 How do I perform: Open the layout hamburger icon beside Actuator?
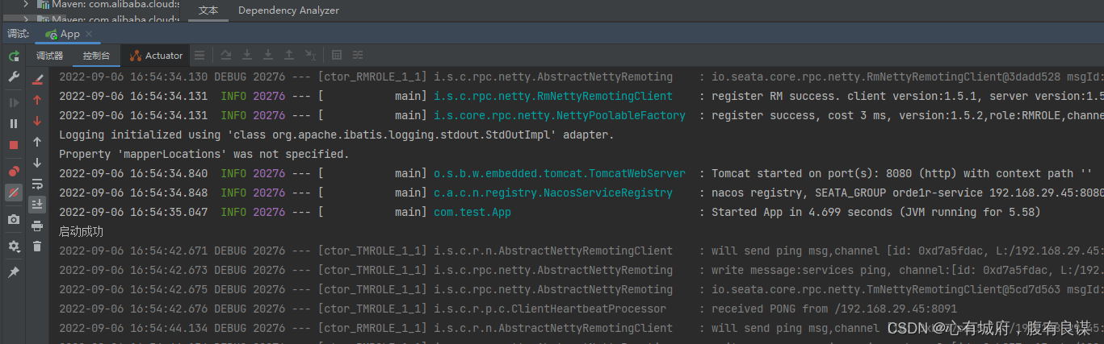[199, 56]
